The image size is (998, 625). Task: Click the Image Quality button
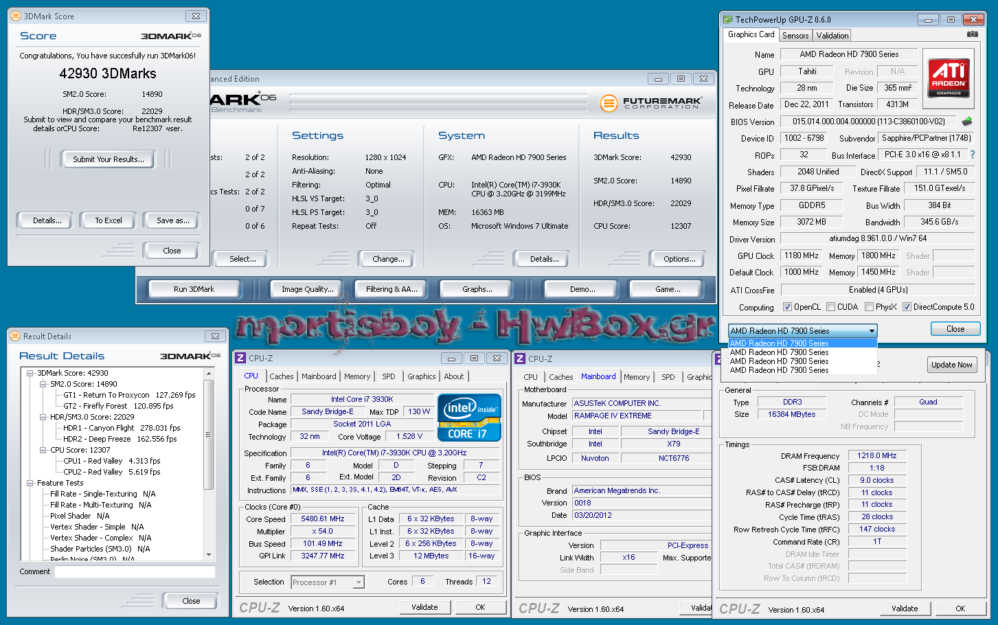[307, 289]
